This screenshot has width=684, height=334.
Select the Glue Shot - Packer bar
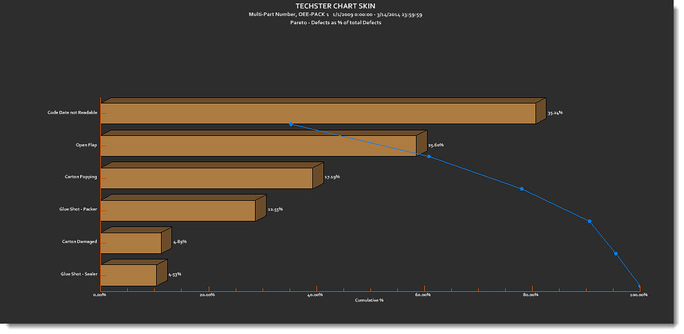tap(178, 210)
